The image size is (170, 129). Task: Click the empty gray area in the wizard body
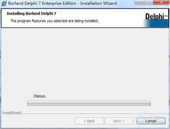(85, 61)
